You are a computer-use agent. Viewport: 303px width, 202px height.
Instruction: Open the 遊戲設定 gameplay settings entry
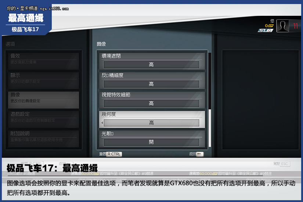pos(43,119)
